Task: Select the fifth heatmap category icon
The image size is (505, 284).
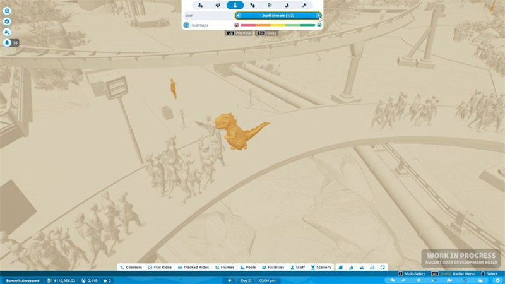Action: click(x=270, y=5)
